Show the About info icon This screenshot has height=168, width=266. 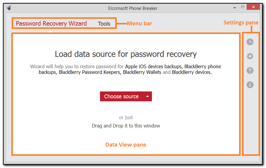(x=250, y=85)
